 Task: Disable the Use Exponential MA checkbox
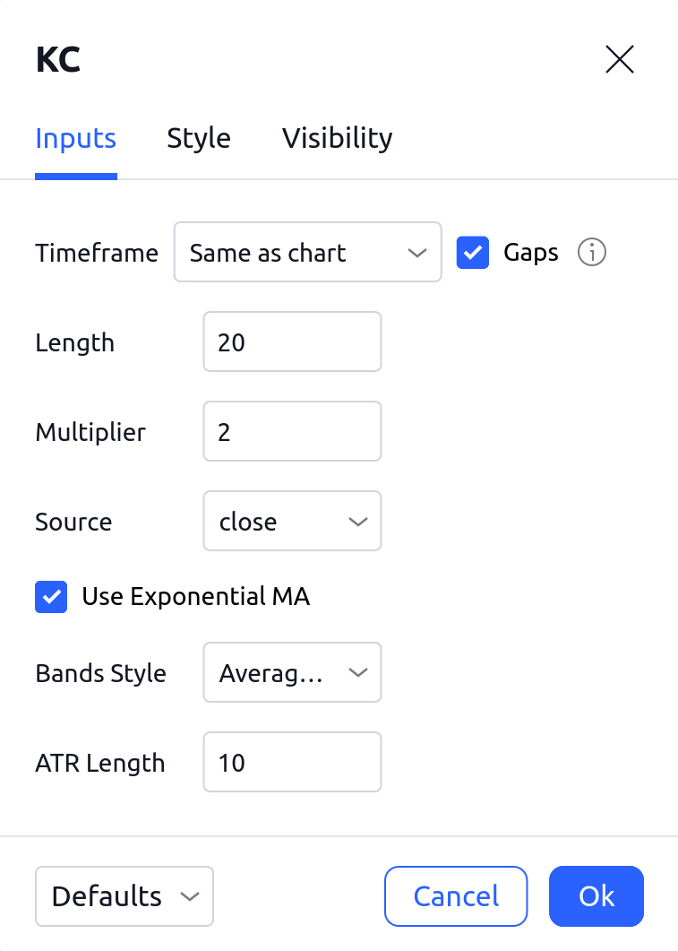51,597
